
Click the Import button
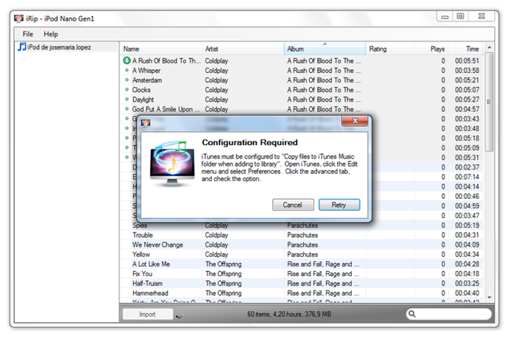(147, 314)
